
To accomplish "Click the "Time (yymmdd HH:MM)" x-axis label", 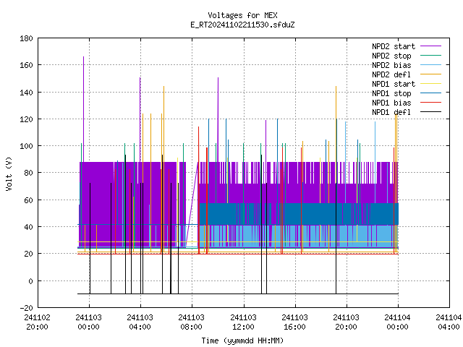I will click(x=242, y=340).
